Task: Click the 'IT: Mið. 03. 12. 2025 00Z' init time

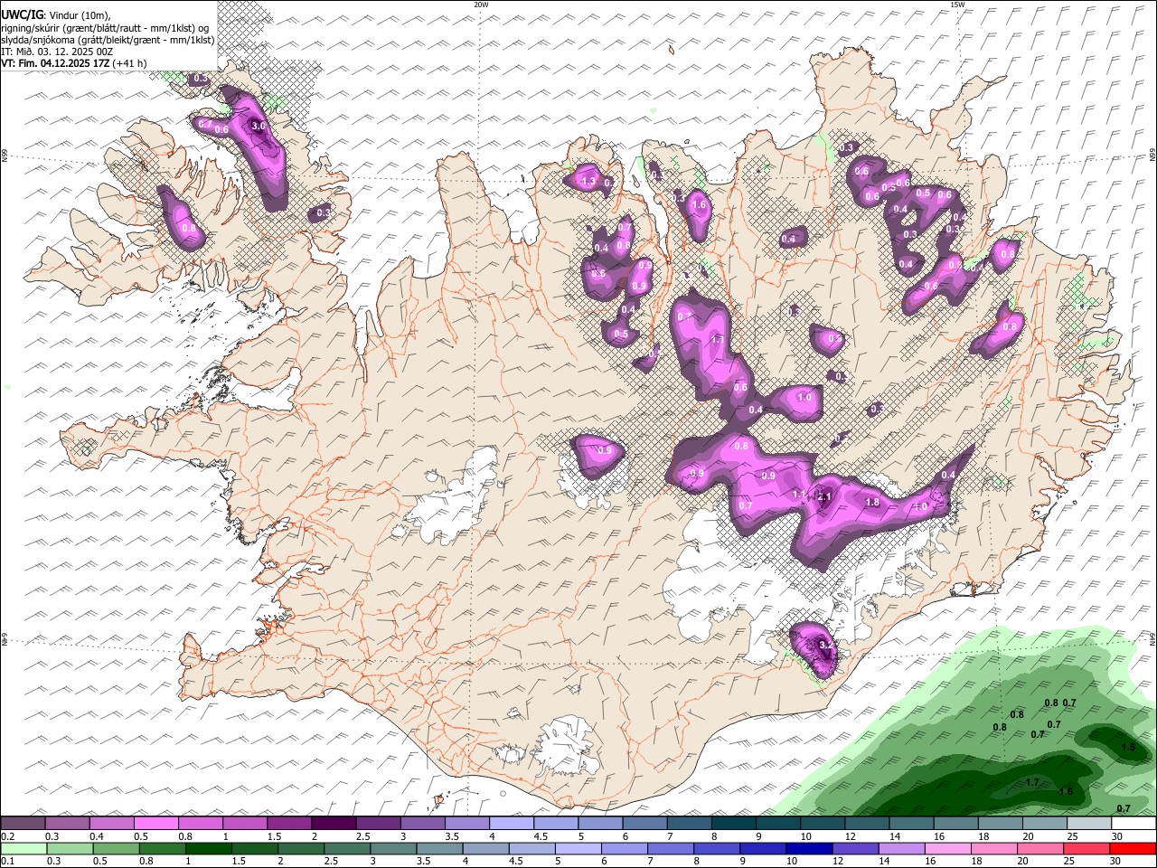Action: 57,52
